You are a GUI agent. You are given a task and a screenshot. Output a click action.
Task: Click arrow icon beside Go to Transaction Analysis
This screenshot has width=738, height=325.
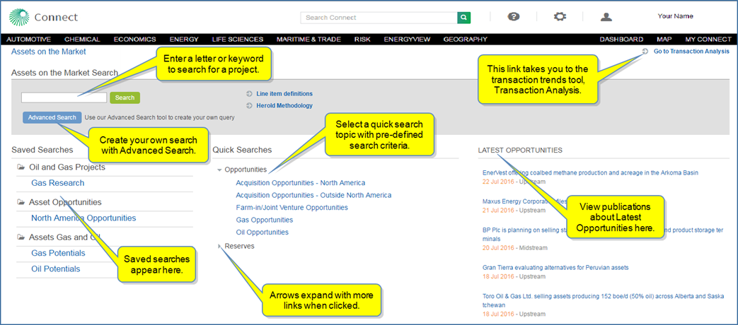click(645, 52)
